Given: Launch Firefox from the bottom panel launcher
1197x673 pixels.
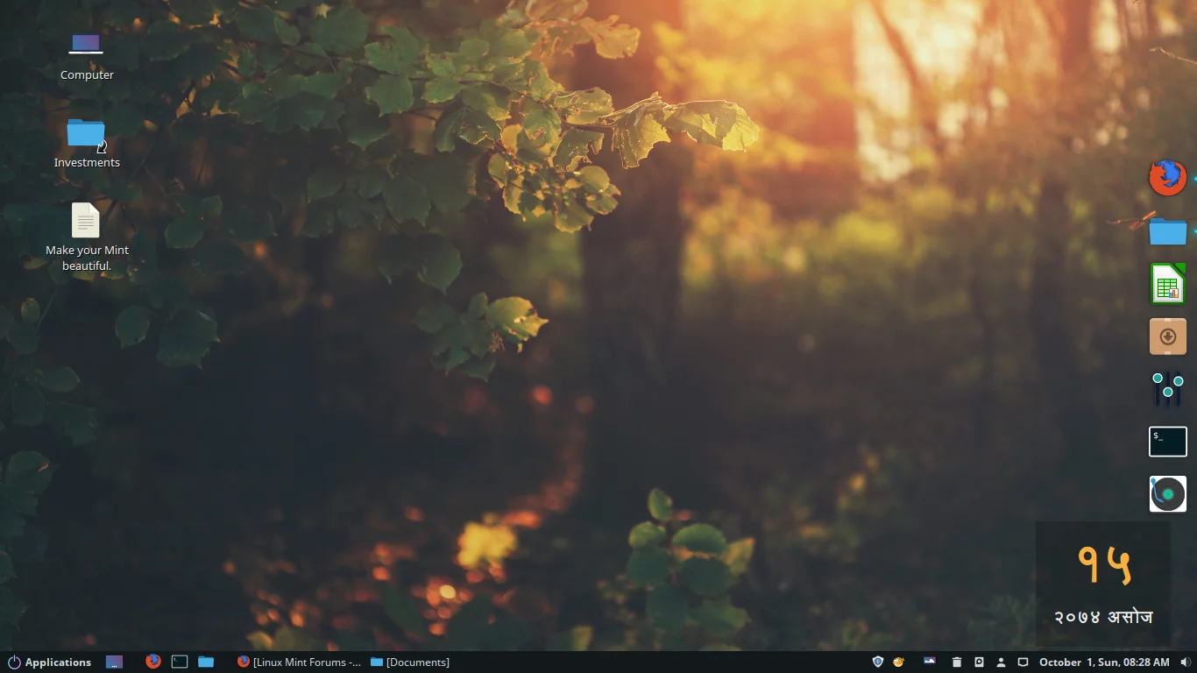Looking at the screenshot, I should 153,662.
